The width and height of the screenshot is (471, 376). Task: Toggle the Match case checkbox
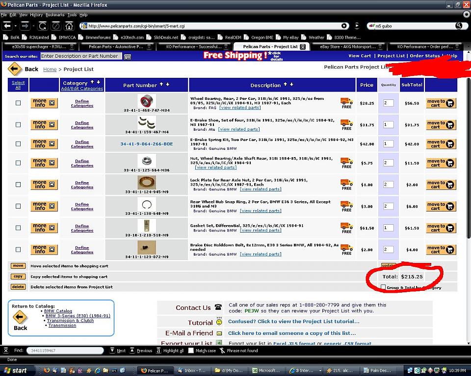(x=192, y=351)
